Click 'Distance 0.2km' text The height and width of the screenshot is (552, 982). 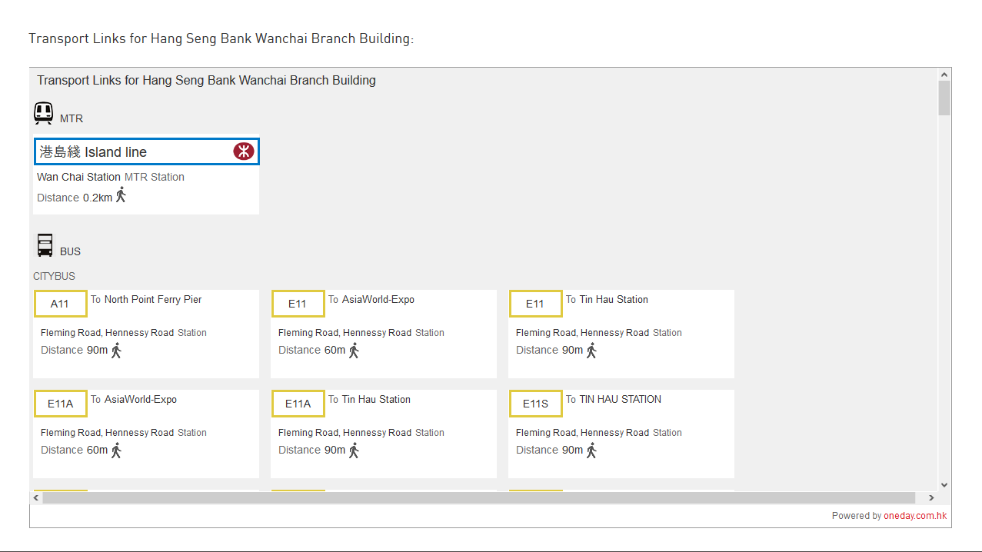coord(75,198)
